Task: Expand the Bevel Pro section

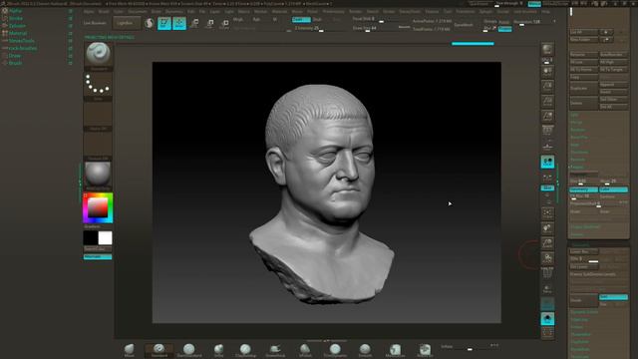Action: coord(579,138)
